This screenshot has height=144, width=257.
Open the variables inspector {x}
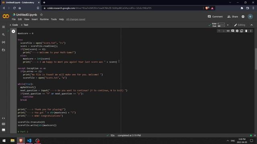coord(4,42)
